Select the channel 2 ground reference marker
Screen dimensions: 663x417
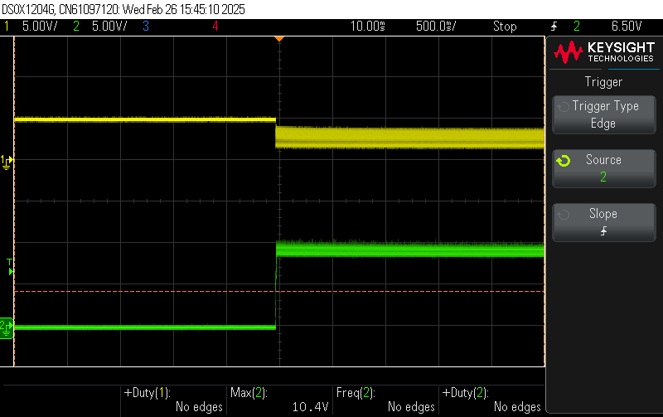click(7, 328)
